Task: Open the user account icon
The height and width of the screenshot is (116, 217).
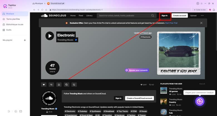Action: 198,3
